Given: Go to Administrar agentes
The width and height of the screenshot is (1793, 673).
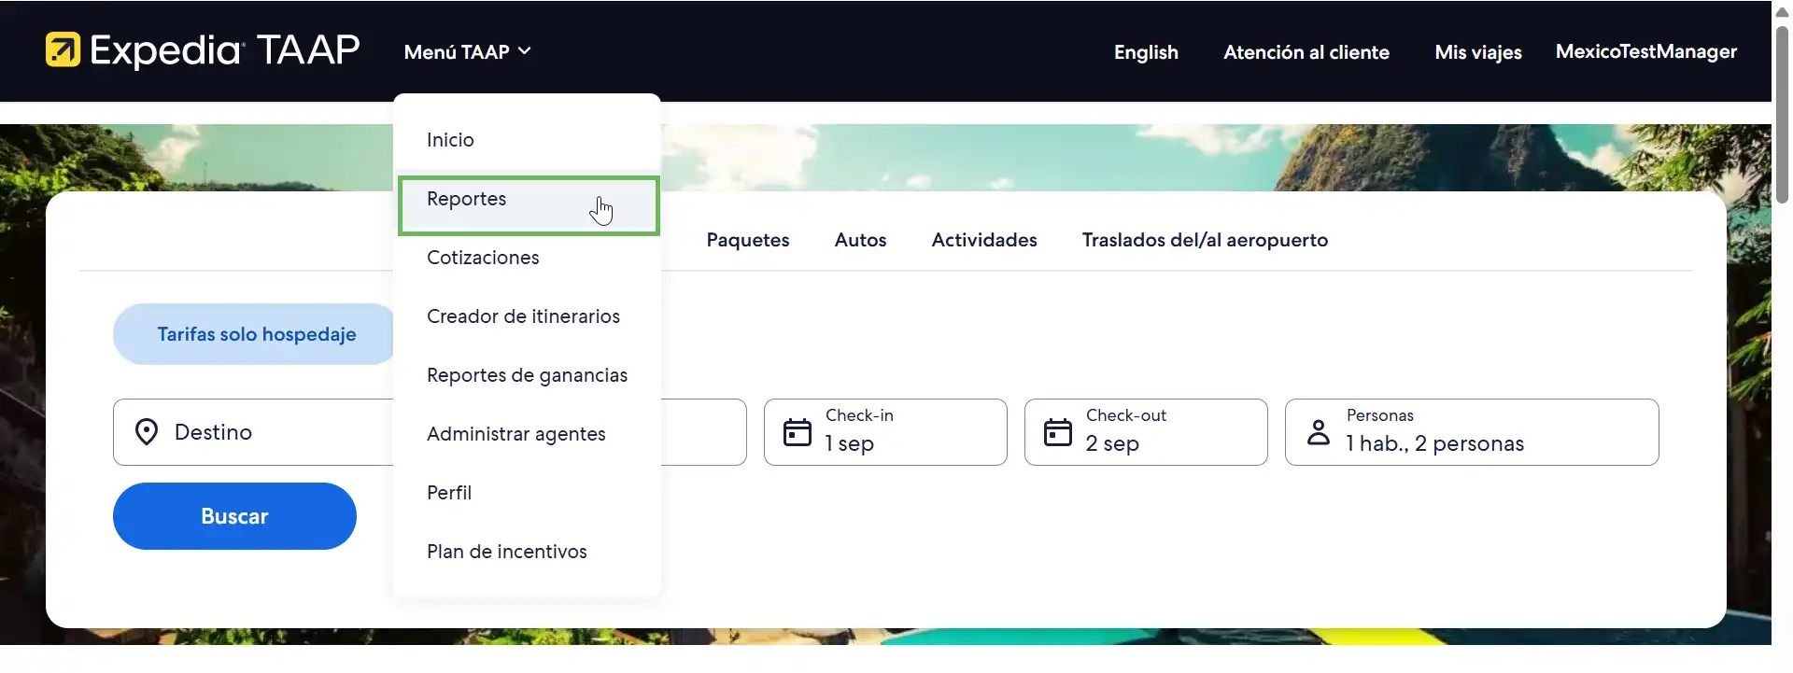Looking at the screenshot, I should click(x=515, y=435).
